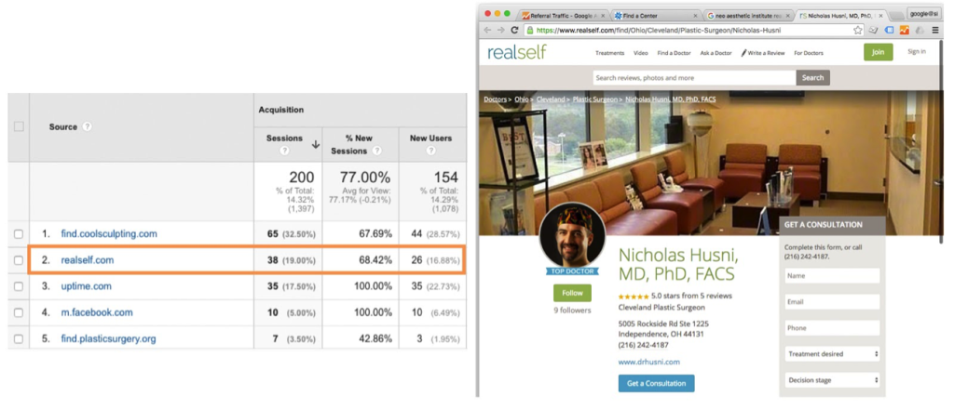Check the find.coolsculpting.com row checkbox
The width and height of the screenshot is (954, 409).
(19, 234)
